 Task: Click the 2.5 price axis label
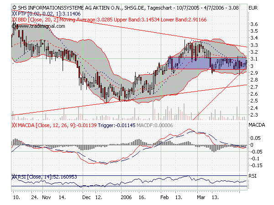click(x=254, y=101)
